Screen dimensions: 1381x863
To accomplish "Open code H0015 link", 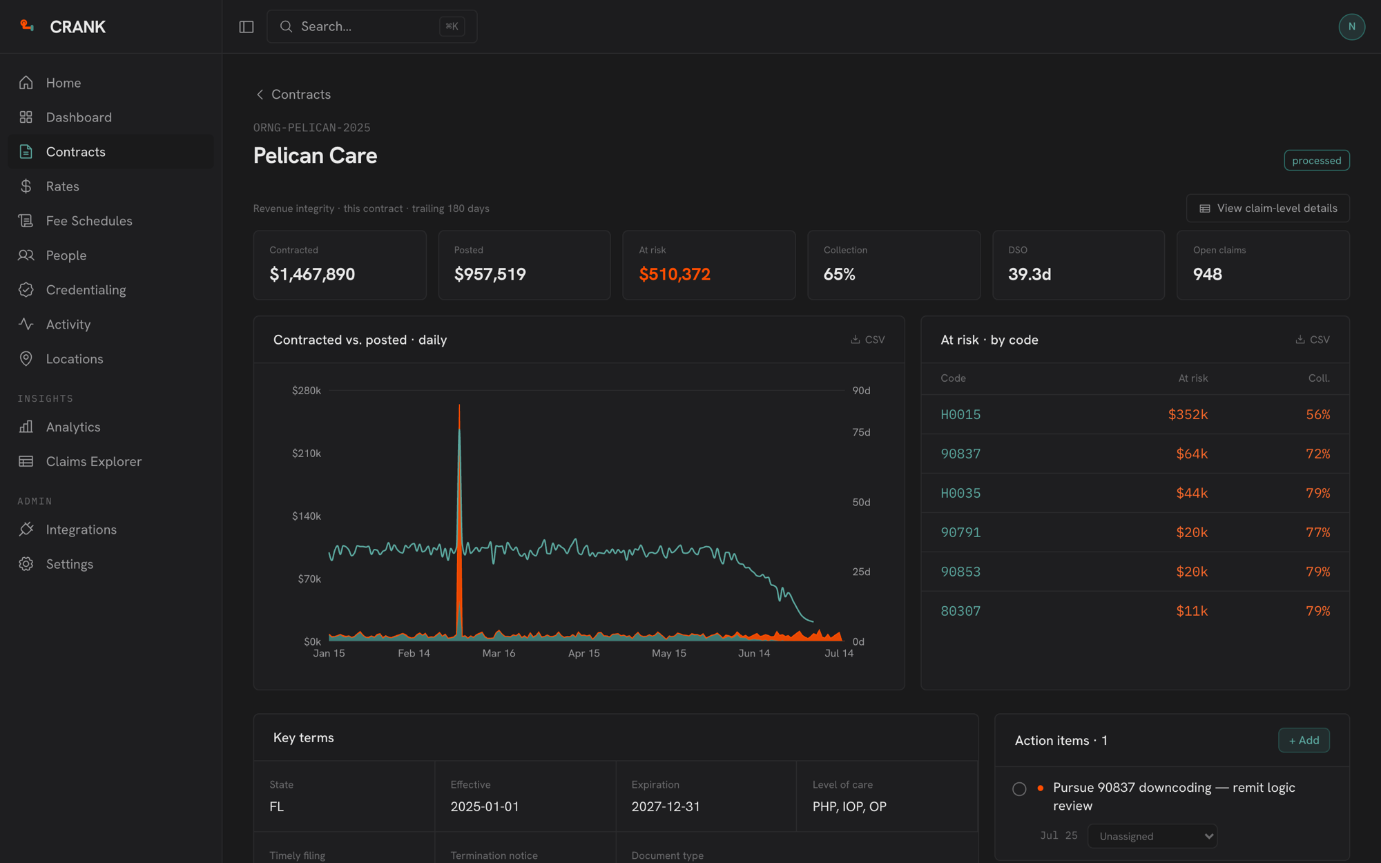I will [x=960, y=414].
